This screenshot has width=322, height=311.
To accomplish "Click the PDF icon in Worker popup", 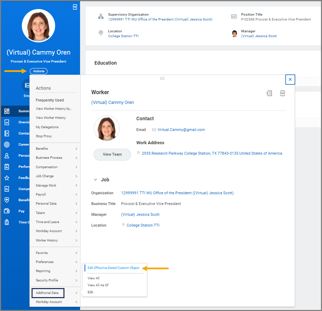I will tap(282, 93).
